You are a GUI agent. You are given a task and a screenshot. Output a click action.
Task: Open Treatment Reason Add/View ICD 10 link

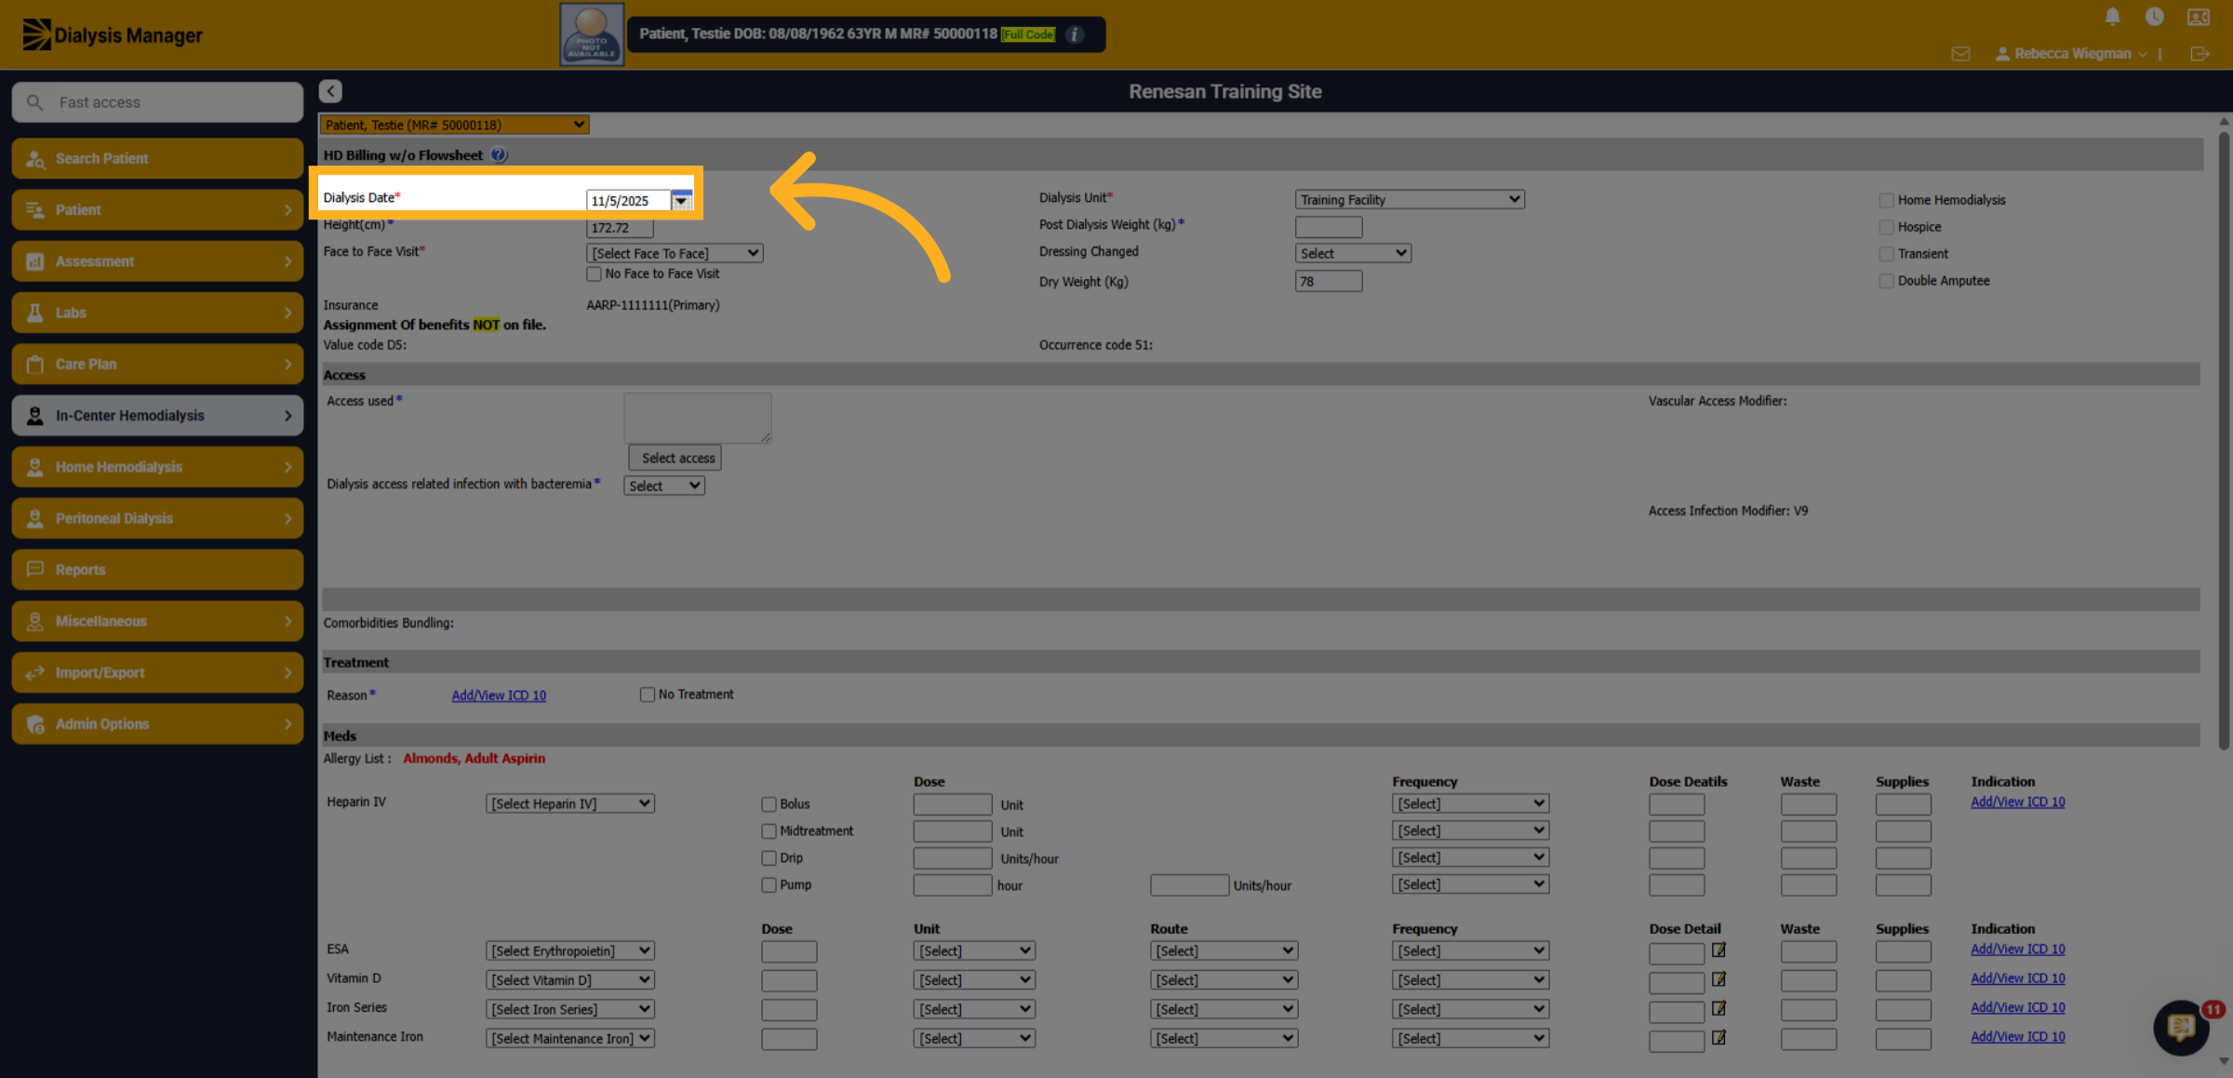point(499,696)
